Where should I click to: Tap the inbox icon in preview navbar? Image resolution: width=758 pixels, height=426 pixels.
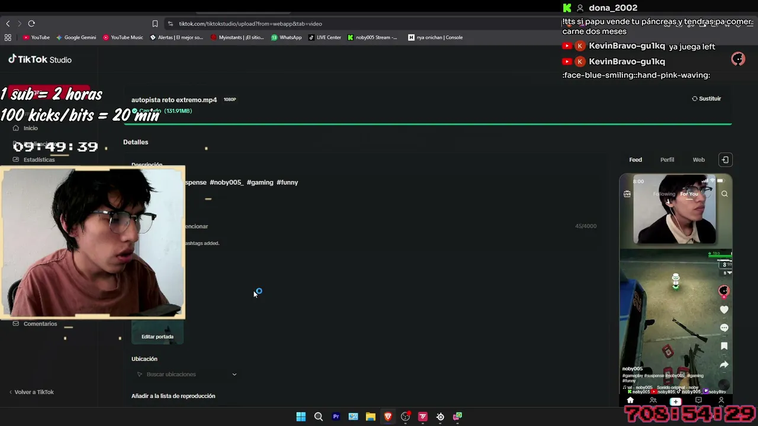pos(698,401)
